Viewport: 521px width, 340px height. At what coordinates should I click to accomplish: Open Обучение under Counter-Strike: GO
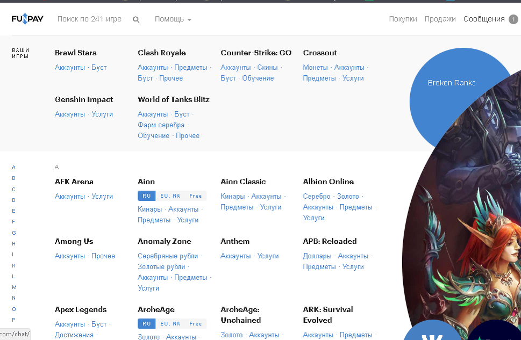click(x=258, y=78)
